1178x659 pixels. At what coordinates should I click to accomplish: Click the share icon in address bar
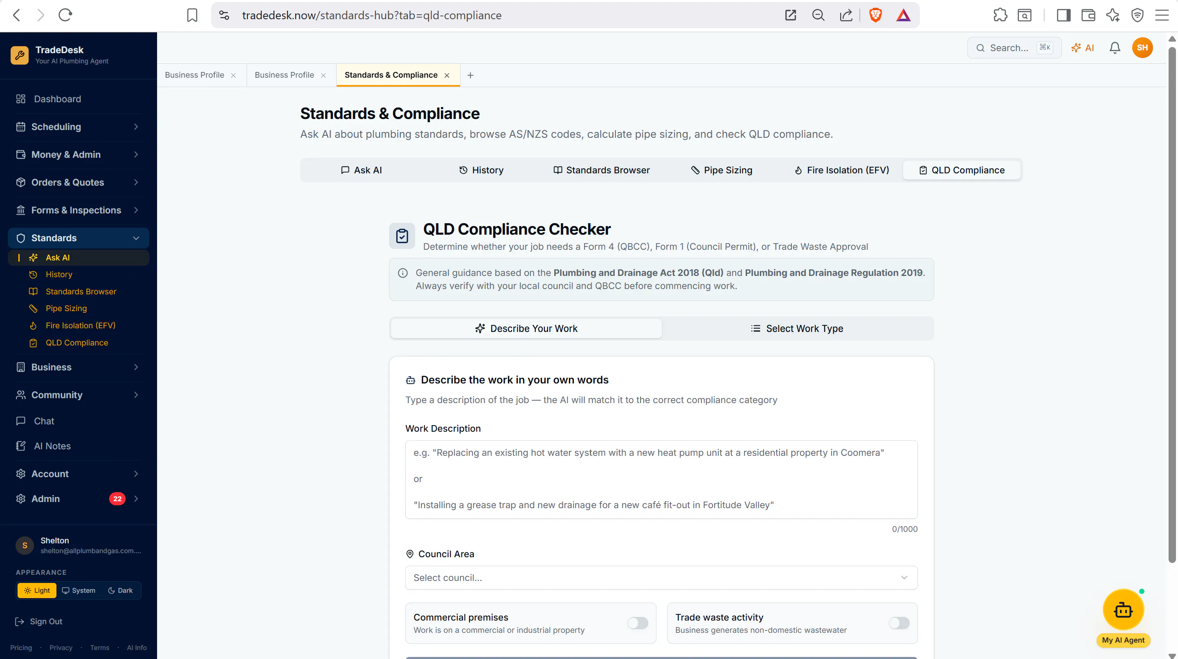coord(846,15)
